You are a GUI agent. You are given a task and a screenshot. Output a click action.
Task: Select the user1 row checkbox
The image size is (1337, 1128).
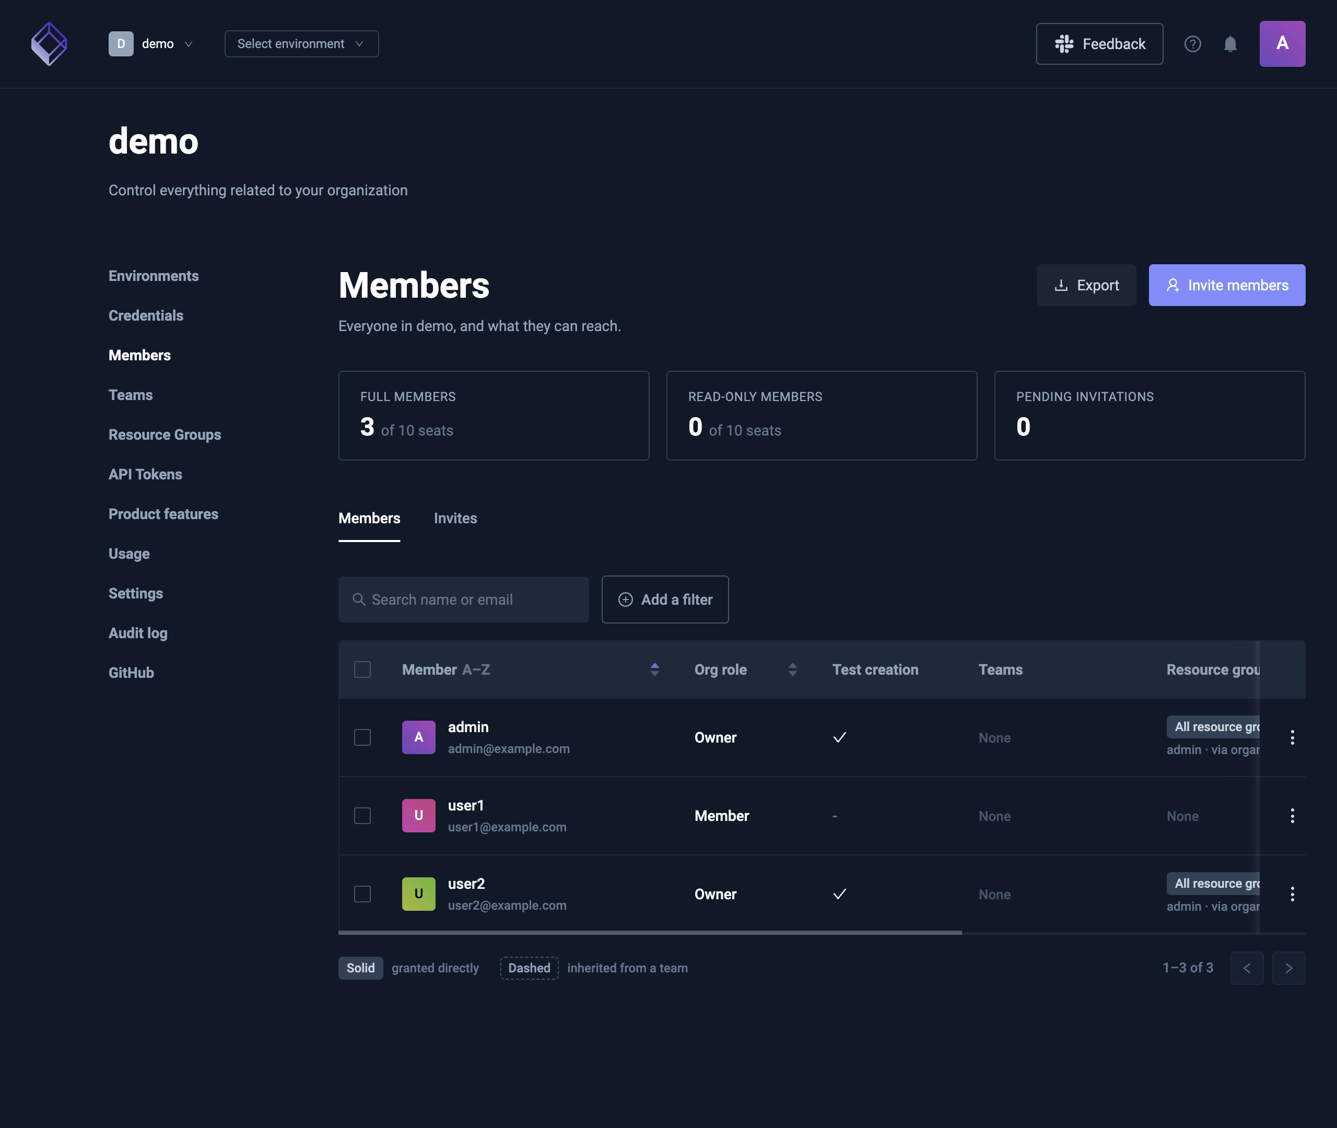362,815
